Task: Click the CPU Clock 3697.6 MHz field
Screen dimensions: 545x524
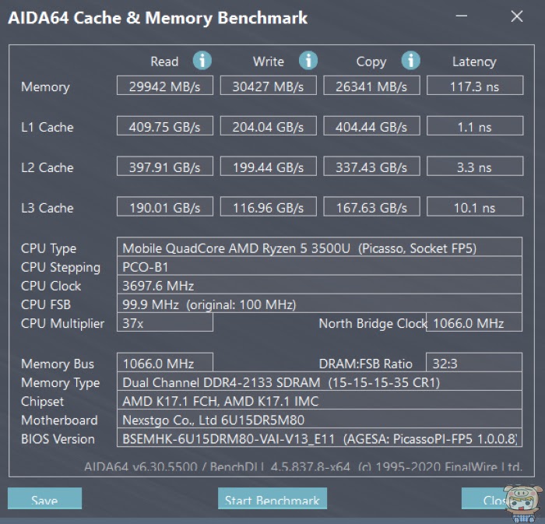Action: (319, 285)
